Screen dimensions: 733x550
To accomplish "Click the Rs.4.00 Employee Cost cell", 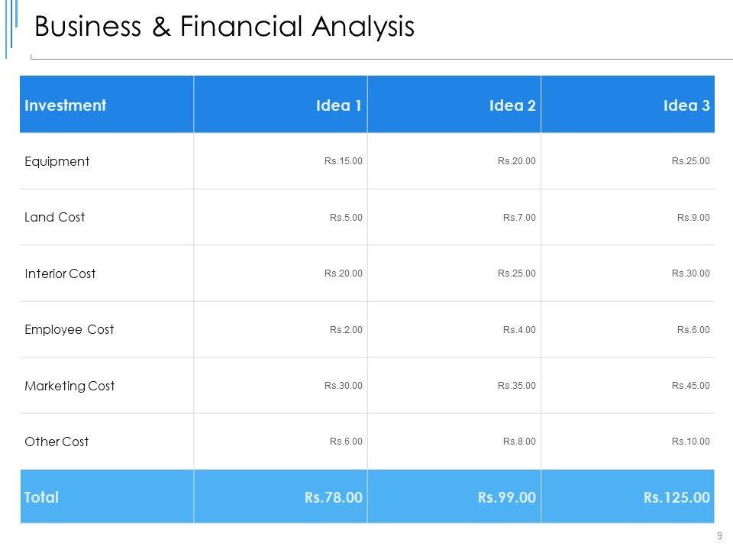I will pos(519,330).
